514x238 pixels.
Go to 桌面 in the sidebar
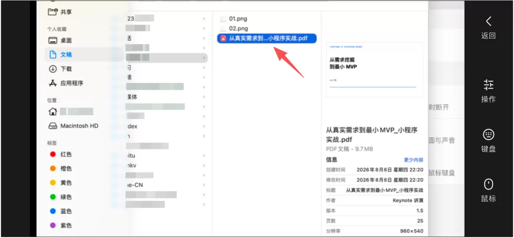tap(66, 40)
